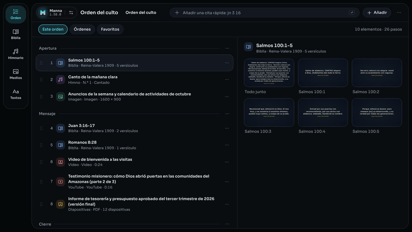Click the plus icon in quick cite field

[177, 13]
